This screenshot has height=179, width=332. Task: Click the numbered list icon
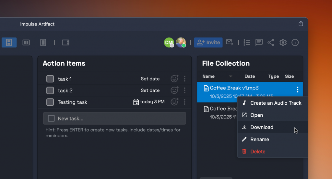click(x=247, y=42)
